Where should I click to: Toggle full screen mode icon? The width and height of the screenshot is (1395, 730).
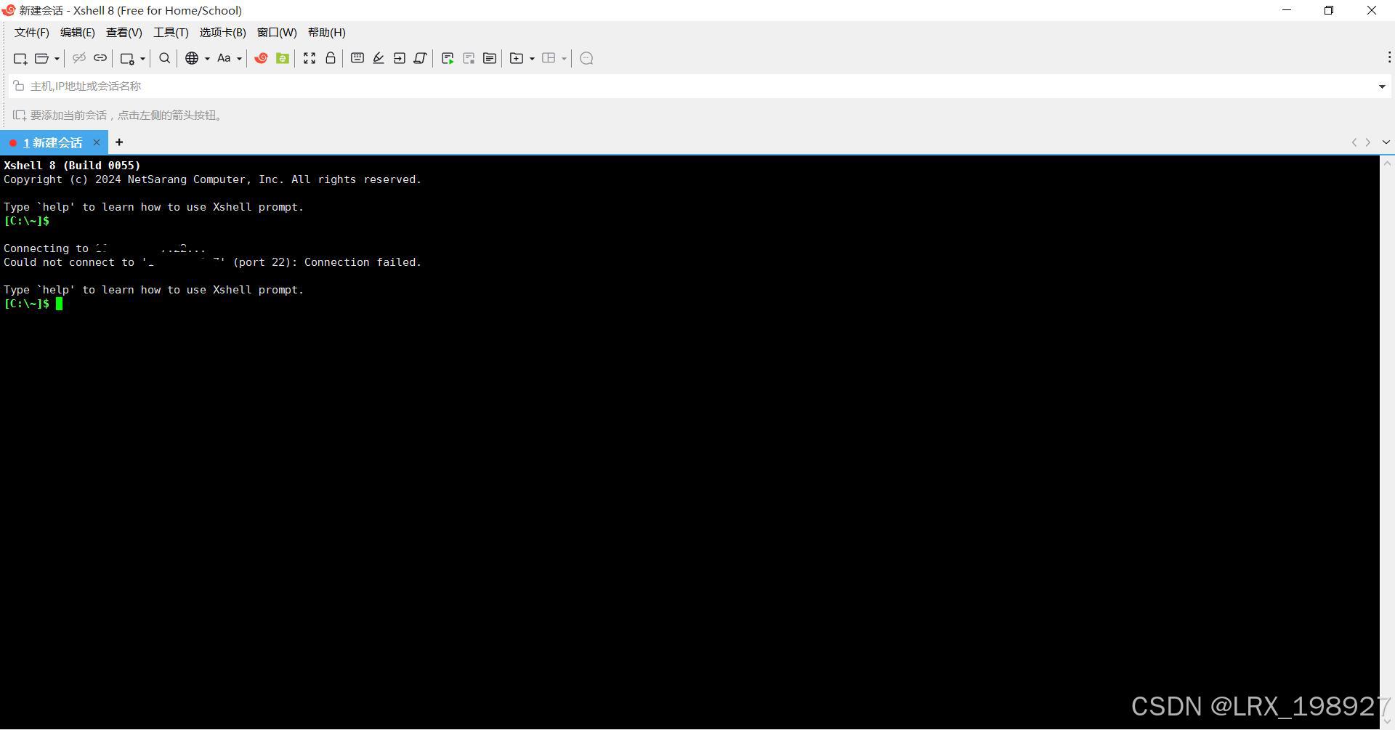pyautogui.click(x=310, y=58)
